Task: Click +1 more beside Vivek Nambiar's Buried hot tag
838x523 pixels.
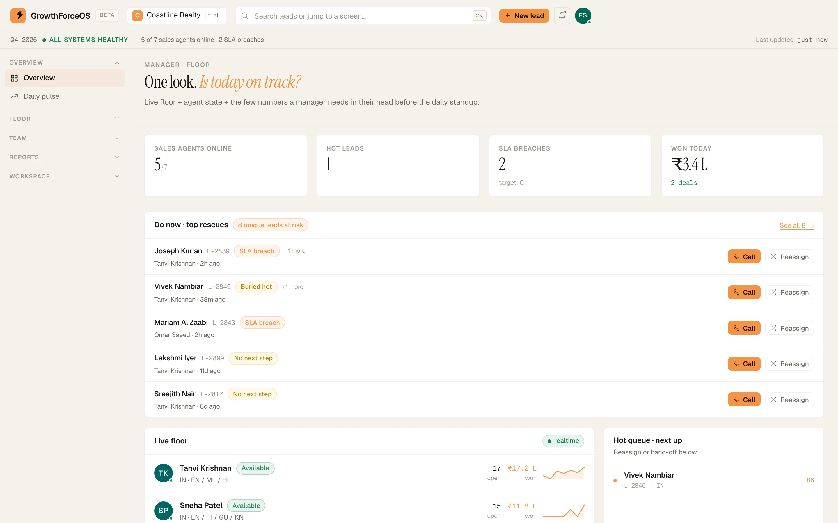Action: pyautogui.click(x=293, y=287)
